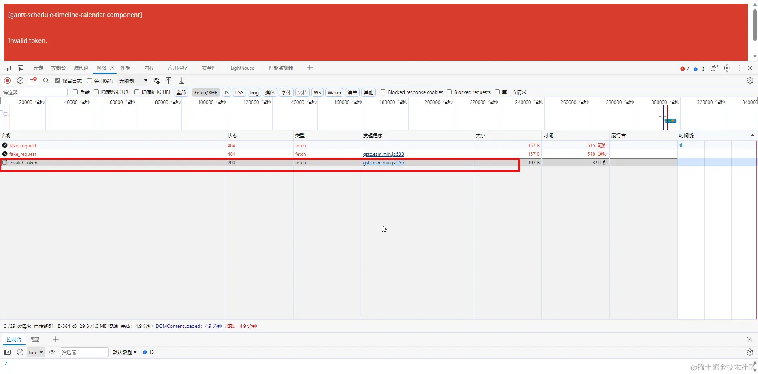The width and height of the screenshot is (758, 374).
Task: Switch to the 元素 tab
Action: [38, 68]
